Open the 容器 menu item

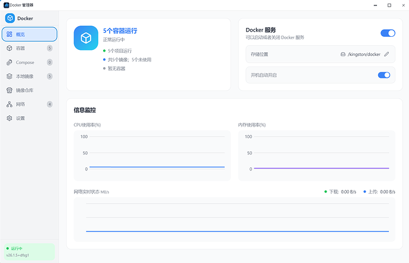pyautogui.click(x=30, y=48)
